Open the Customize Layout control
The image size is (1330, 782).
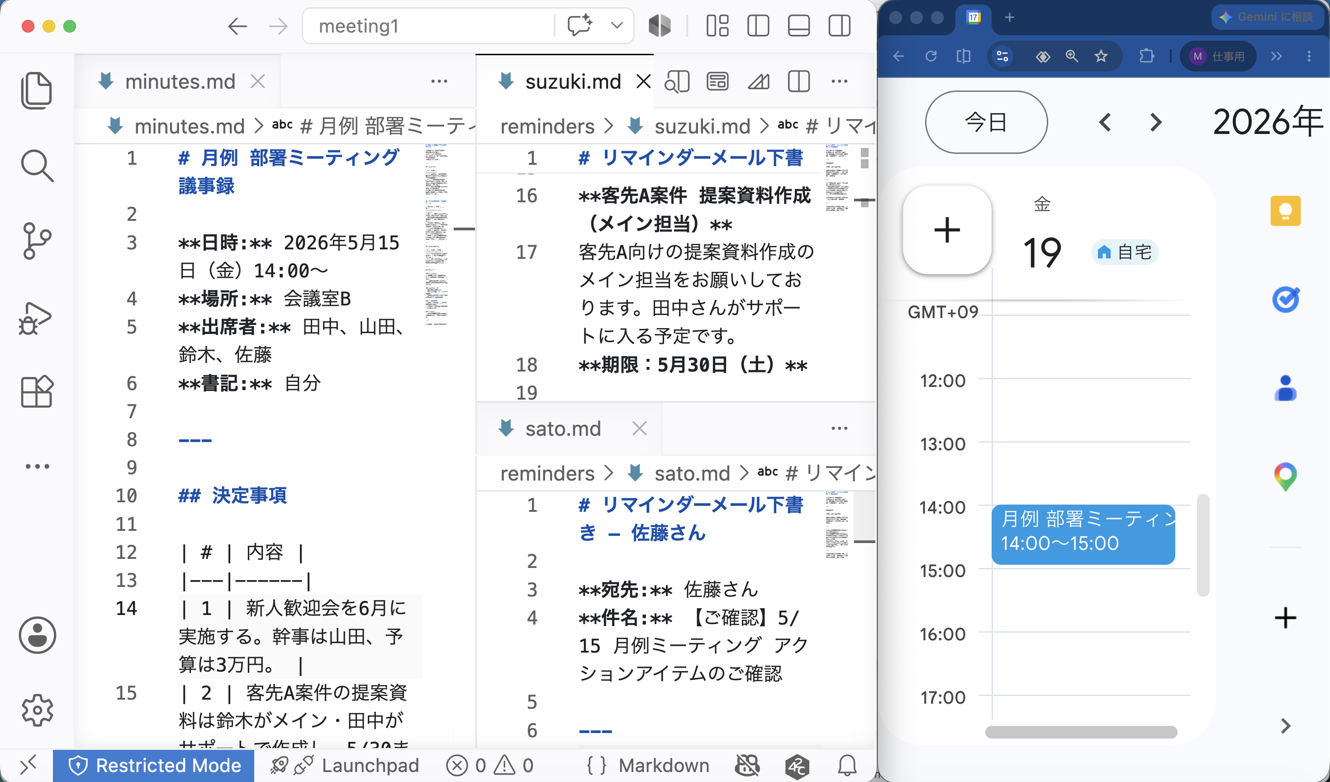(717, 26)
